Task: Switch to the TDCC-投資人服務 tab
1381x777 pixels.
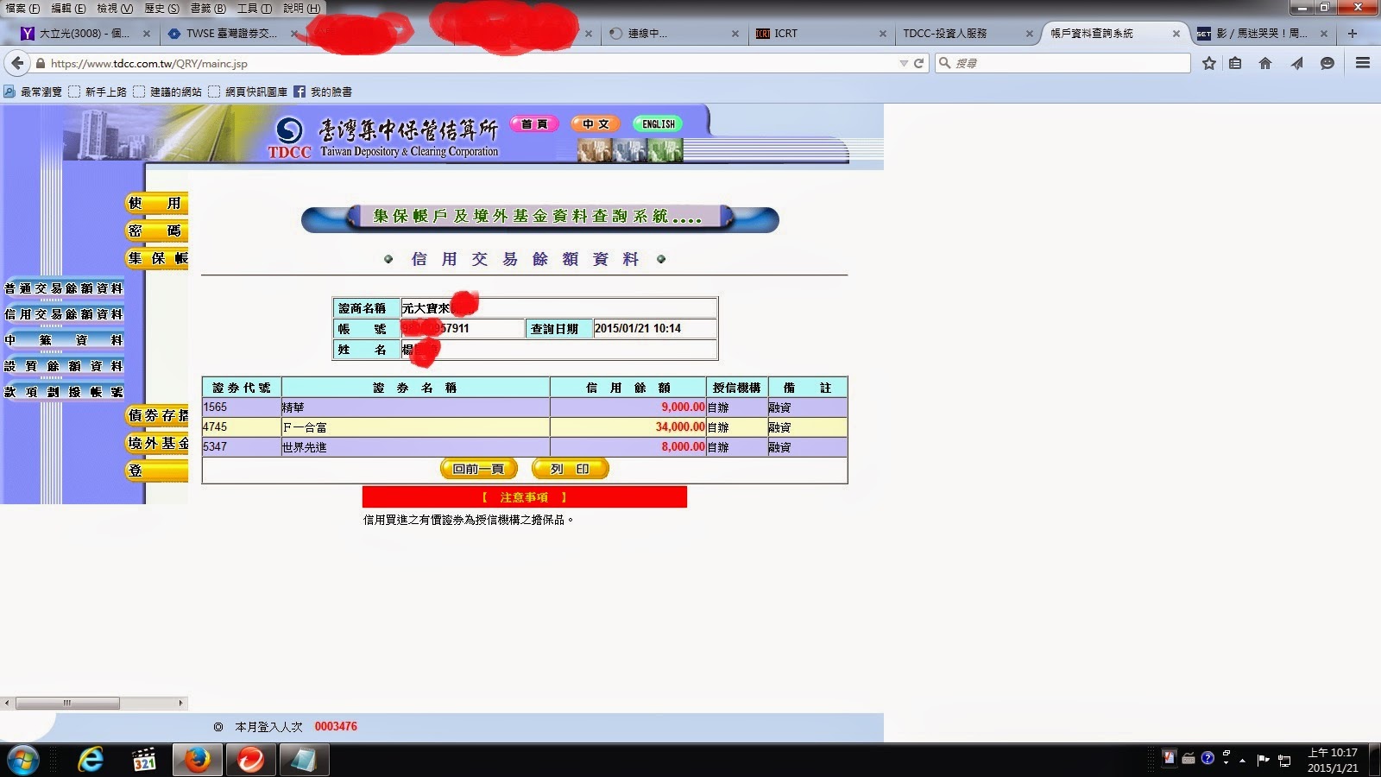Action: [x=967, y=34]
